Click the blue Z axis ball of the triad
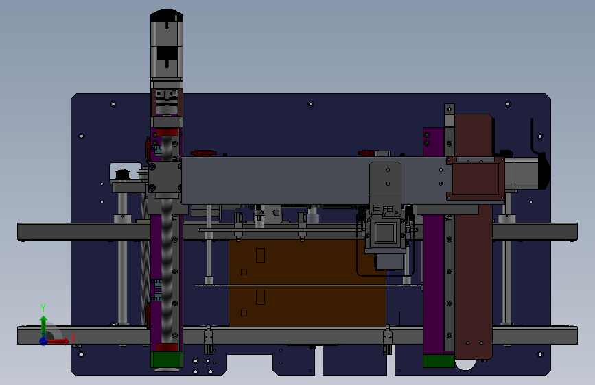This screenshot has width=595, height=385. [44, 341]
